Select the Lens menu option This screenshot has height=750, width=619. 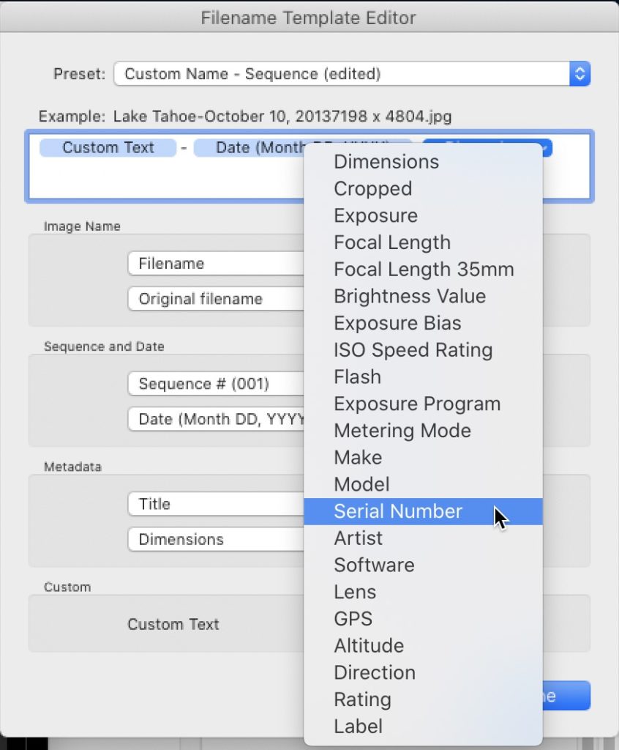[x=355, y=592]
